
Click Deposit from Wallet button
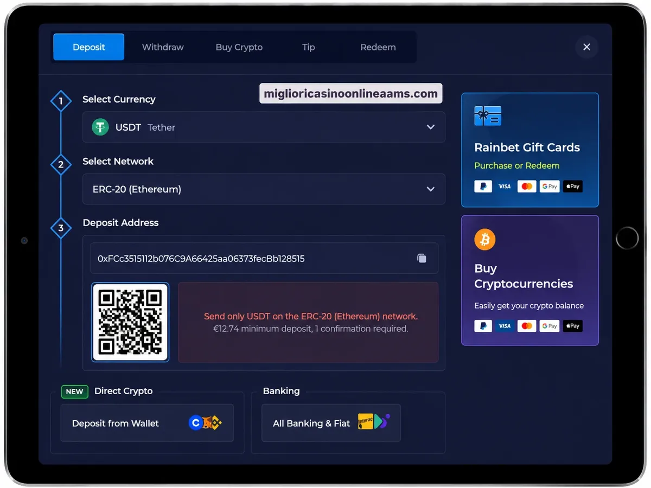click(147, 423)
